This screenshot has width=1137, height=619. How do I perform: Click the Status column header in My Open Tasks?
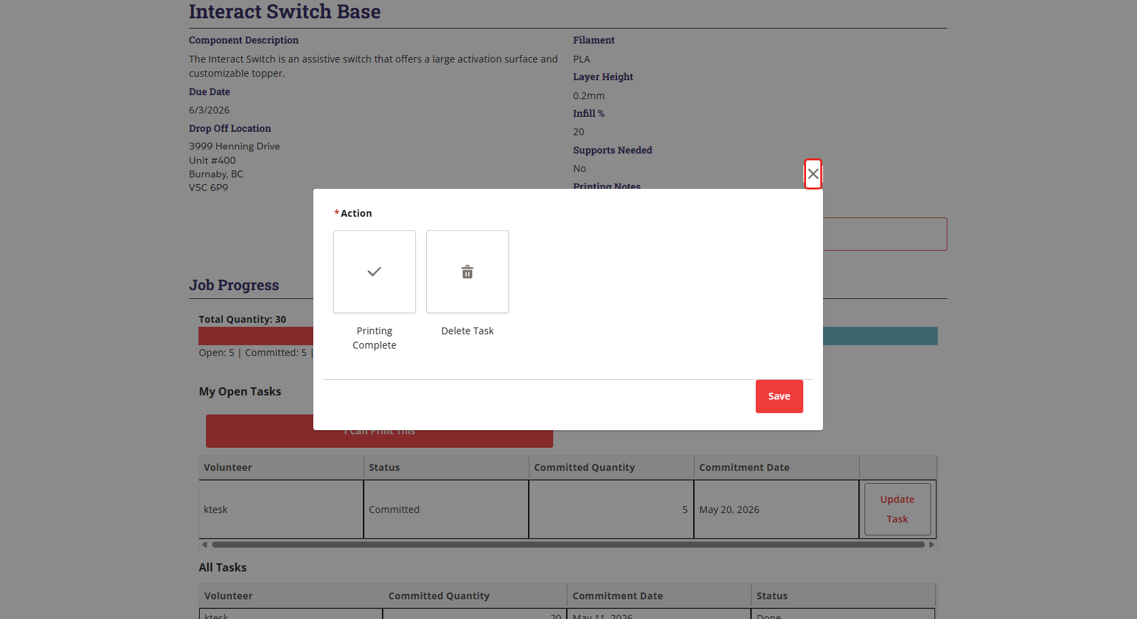click(x=447, y=467)
